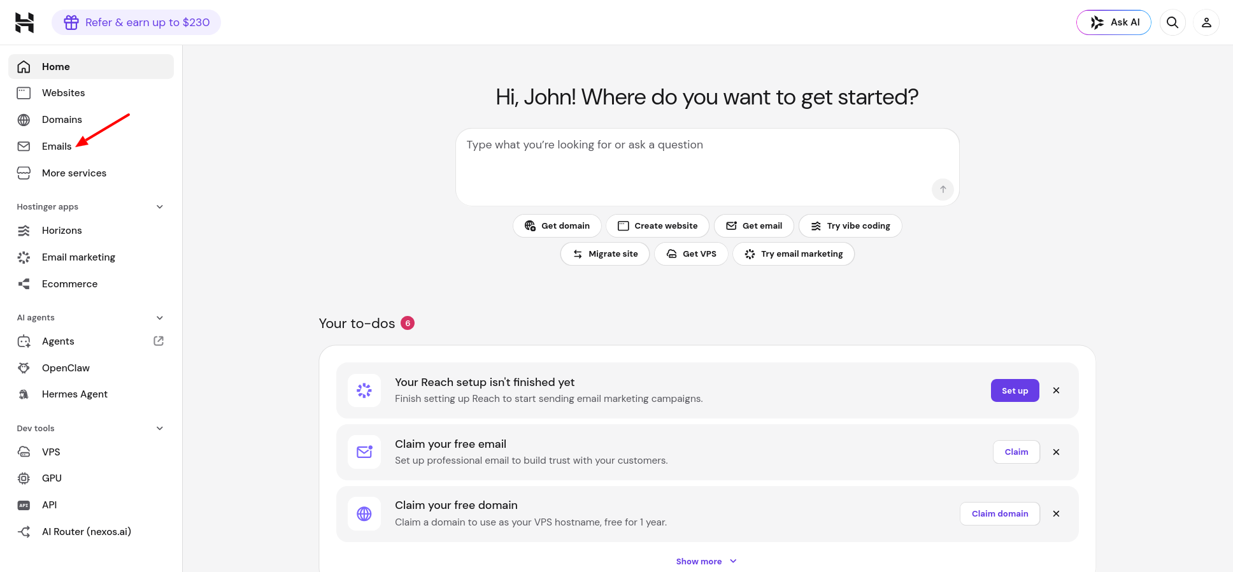1233x572 pixels.
Task: Click the Try vibe coding chip
Action: point(850,226)
